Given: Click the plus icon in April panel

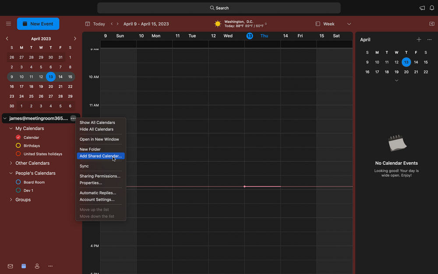Looking at the screenshot, I should click(x=419, y=40).
